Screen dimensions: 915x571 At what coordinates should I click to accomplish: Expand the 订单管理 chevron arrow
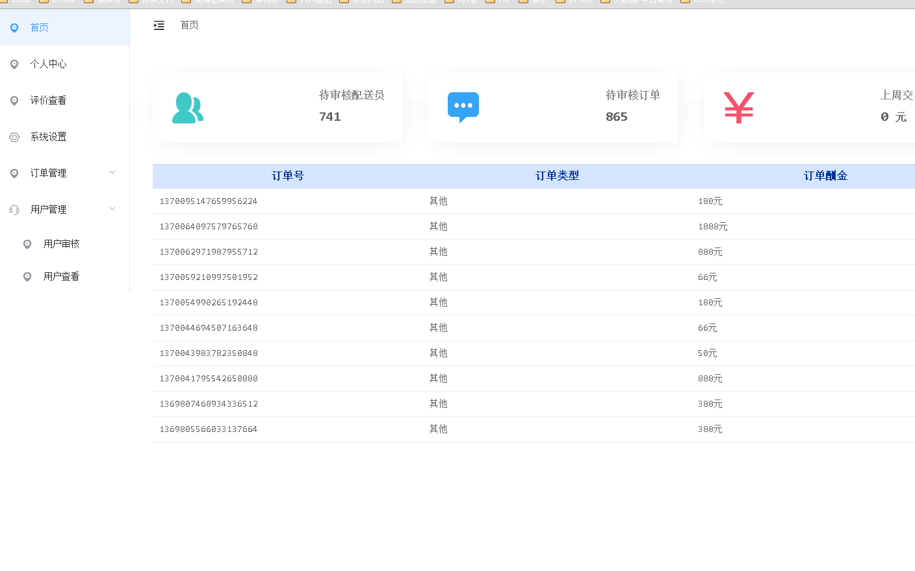pos(112,173)
